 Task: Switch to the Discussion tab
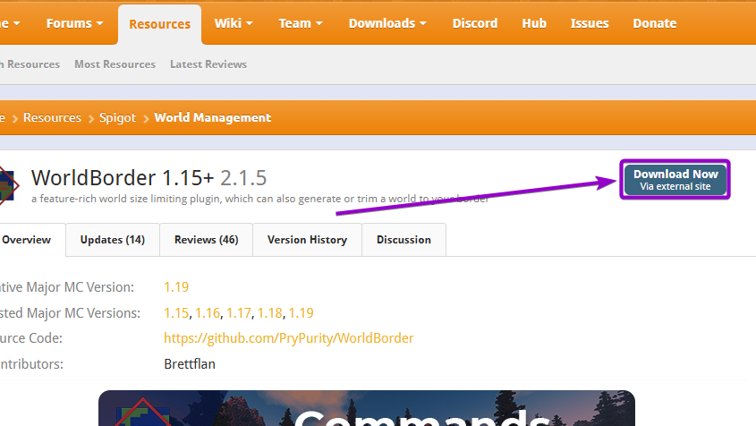(403, 240)
